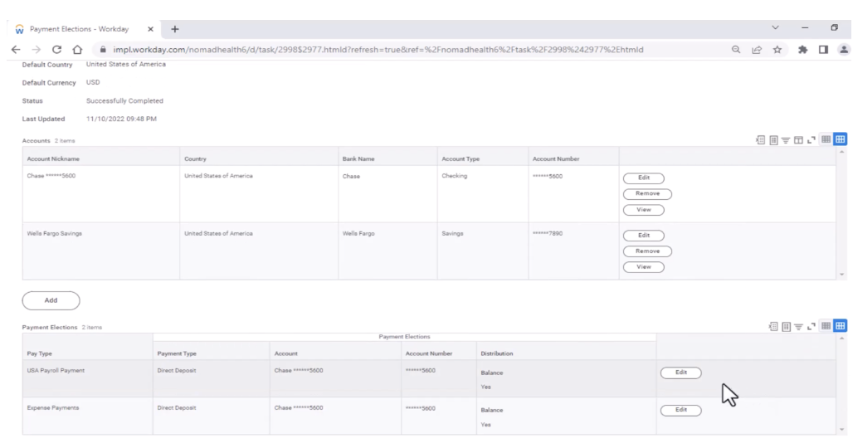Expand Payment Elections table to fullscreen

pyautogui.click(x=812, y=327)
